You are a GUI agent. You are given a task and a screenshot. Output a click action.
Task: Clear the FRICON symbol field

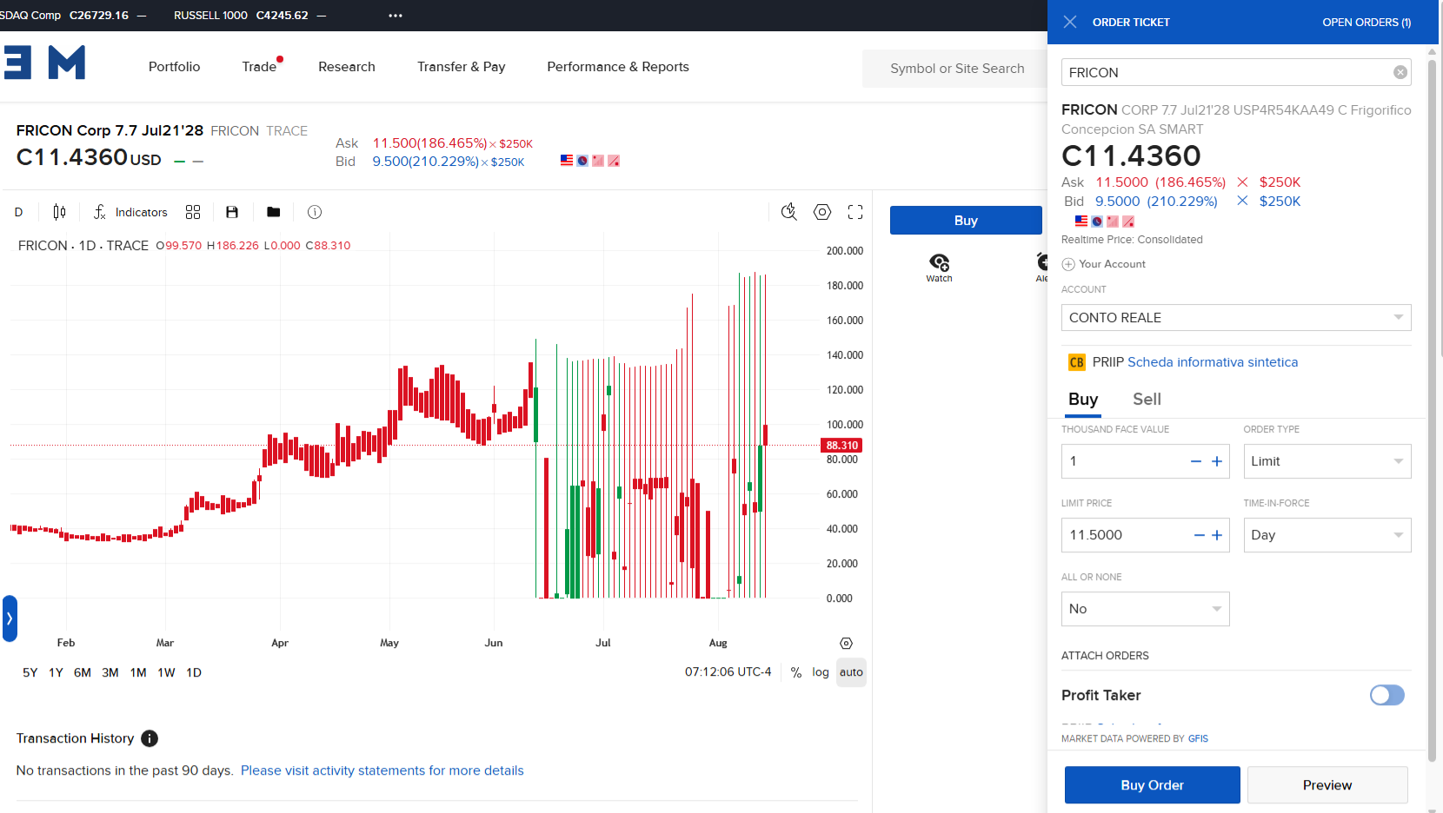1400,72
